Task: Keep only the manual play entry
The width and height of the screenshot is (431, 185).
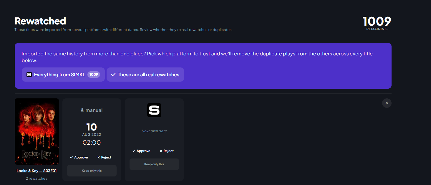Action: (x=92, y=171)
